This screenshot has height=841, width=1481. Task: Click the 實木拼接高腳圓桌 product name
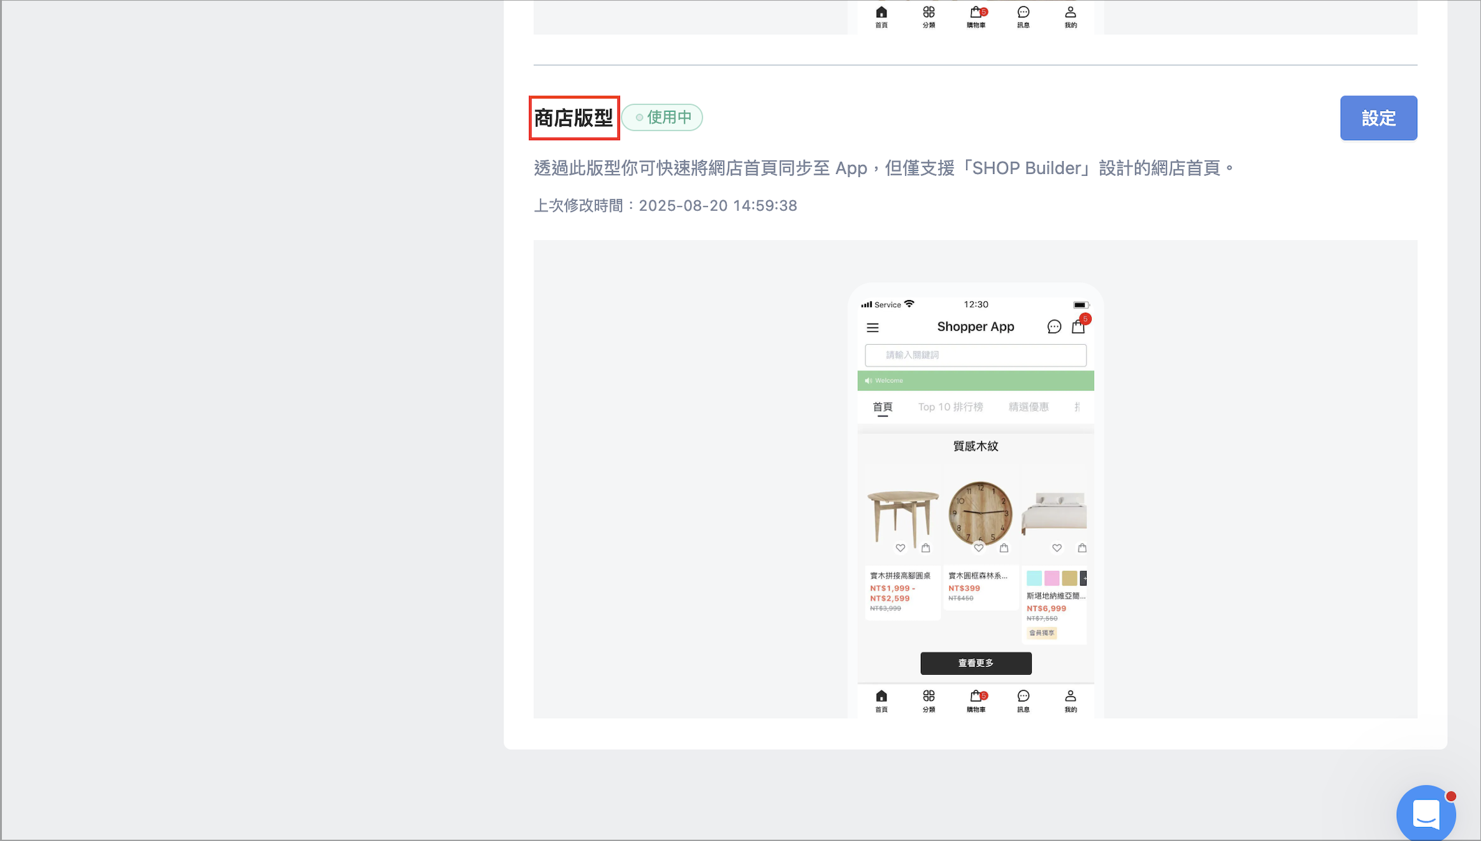(900, 575)
